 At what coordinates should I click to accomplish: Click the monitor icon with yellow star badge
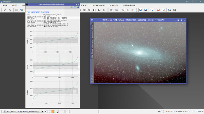pyautogui.click(x=169, y=10)
